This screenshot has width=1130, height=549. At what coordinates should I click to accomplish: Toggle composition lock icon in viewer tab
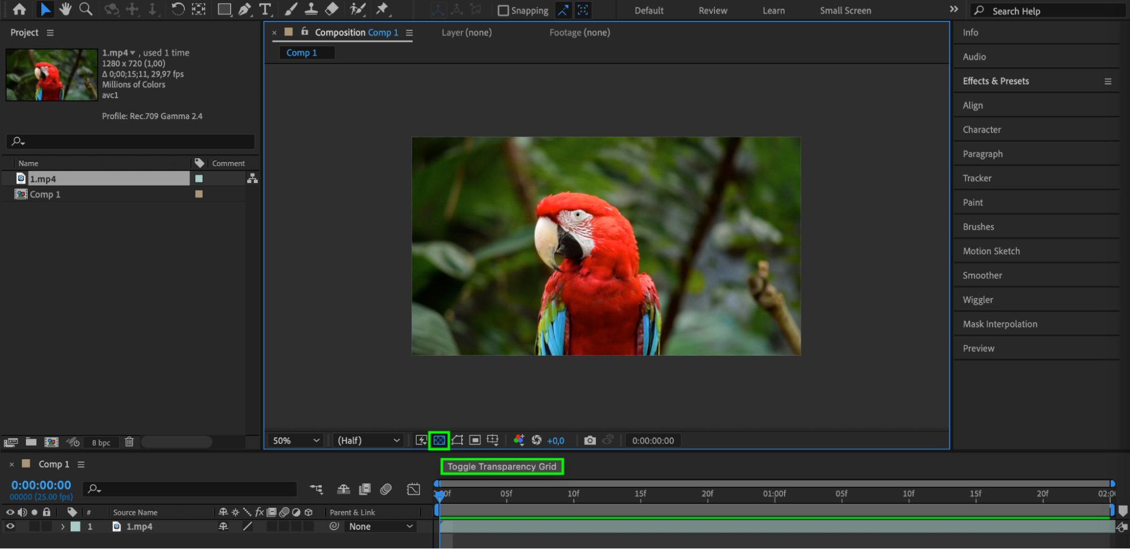coord(305,32)
